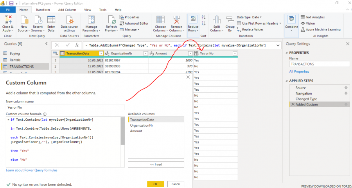Viewport: 352px width, 188px height.
Task: Click Group By icon
Action: pyautogui.click(x=230, y=20)
